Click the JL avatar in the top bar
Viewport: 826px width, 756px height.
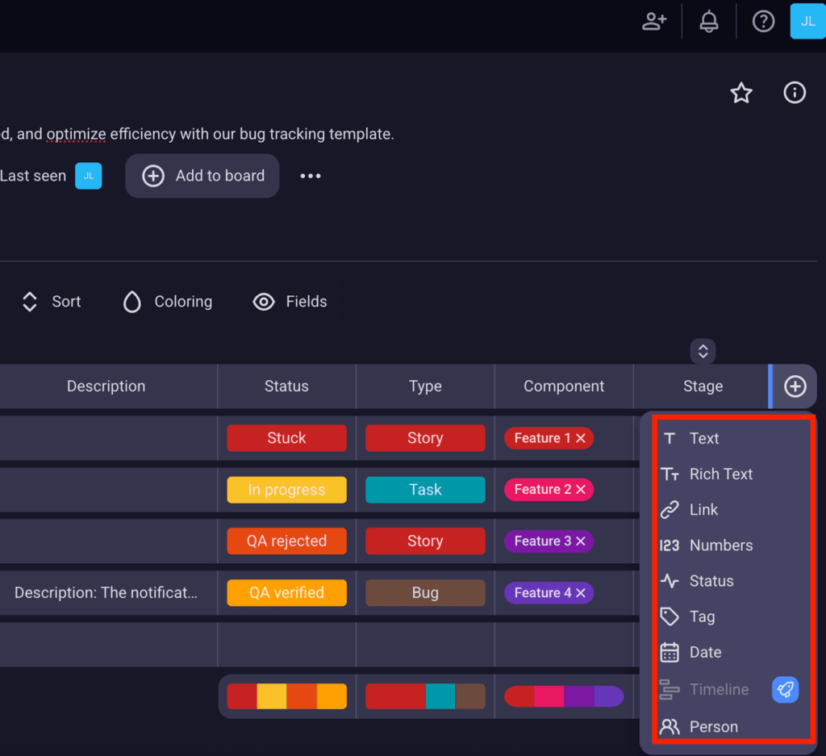(x=807, y=21)
